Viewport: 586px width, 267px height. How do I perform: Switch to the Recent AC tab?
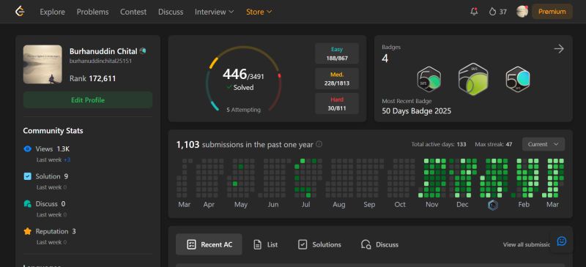pyautogui.click(x=209, y=244)
